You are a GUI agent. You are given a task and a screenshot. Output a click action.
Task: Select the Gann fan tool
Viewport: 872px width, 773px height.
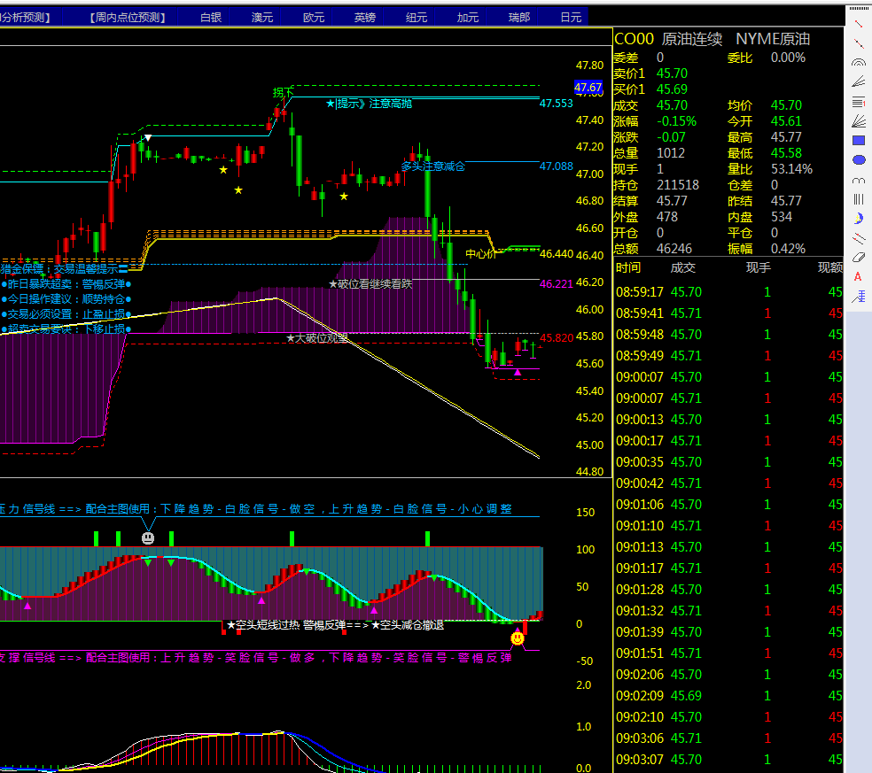[859, 120]
